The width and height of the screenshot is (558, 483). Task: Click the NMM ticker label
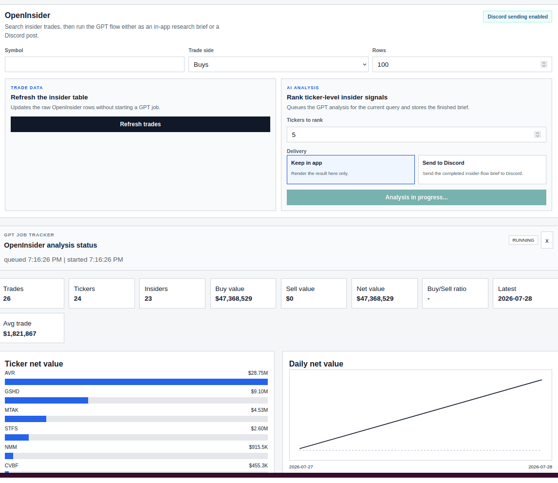[x=11, y=447]
